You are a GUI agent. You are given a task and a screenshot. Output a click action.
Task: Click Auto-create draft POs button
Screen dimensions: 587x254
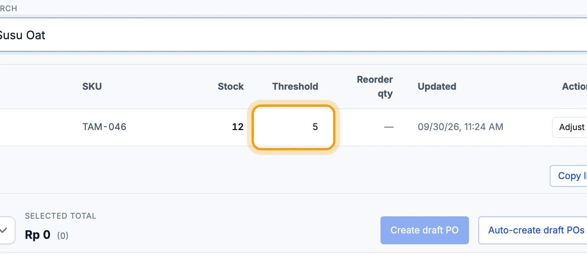[x=533, y=230]
